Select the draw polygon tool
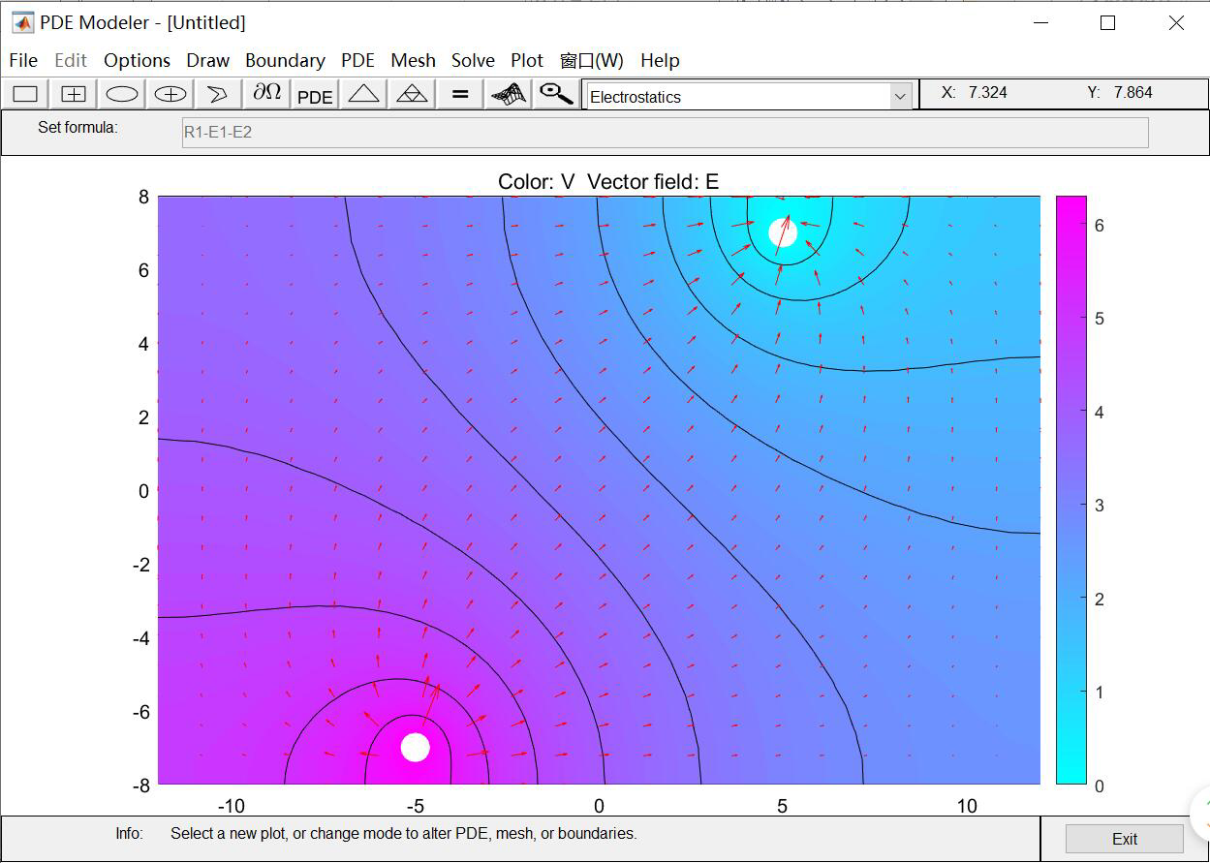This screenshot has height=863, width=1210. (218, 94)
